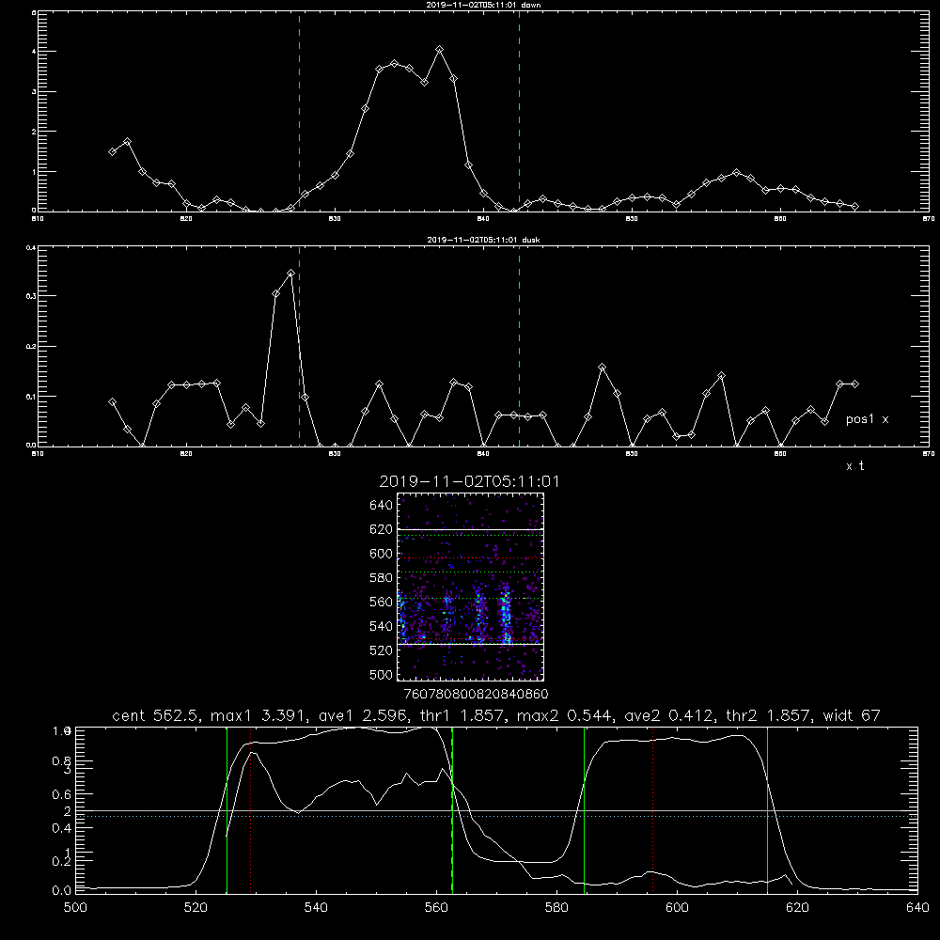Click the third green vertical line in the profile plot

click(584, 810)
